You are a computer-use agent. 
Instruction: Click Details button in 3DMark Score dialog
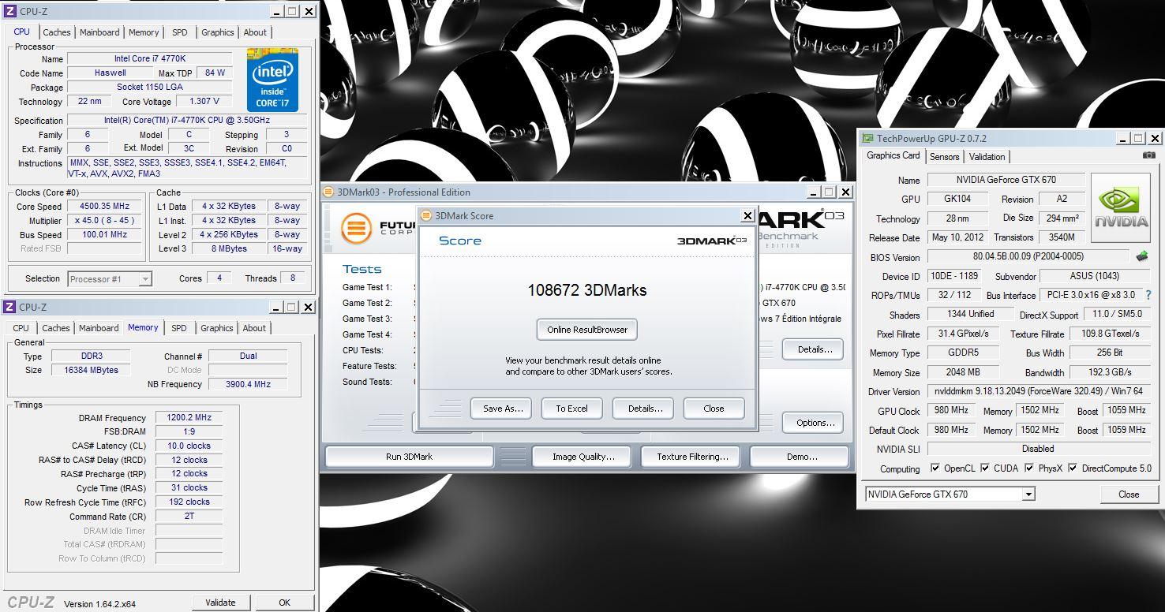tap(645, 409)
